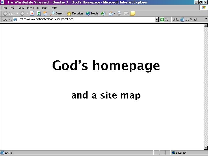Click the IE title bar icon
This screenshot has width=208, height=156.
coord(2,2)
